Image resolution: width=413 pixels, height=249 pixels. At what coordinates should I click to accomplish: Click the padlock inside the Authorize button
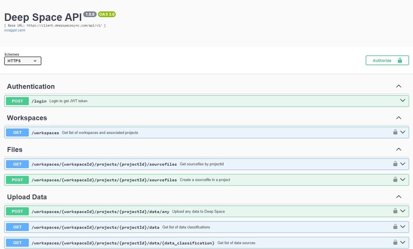coord(399,60)
